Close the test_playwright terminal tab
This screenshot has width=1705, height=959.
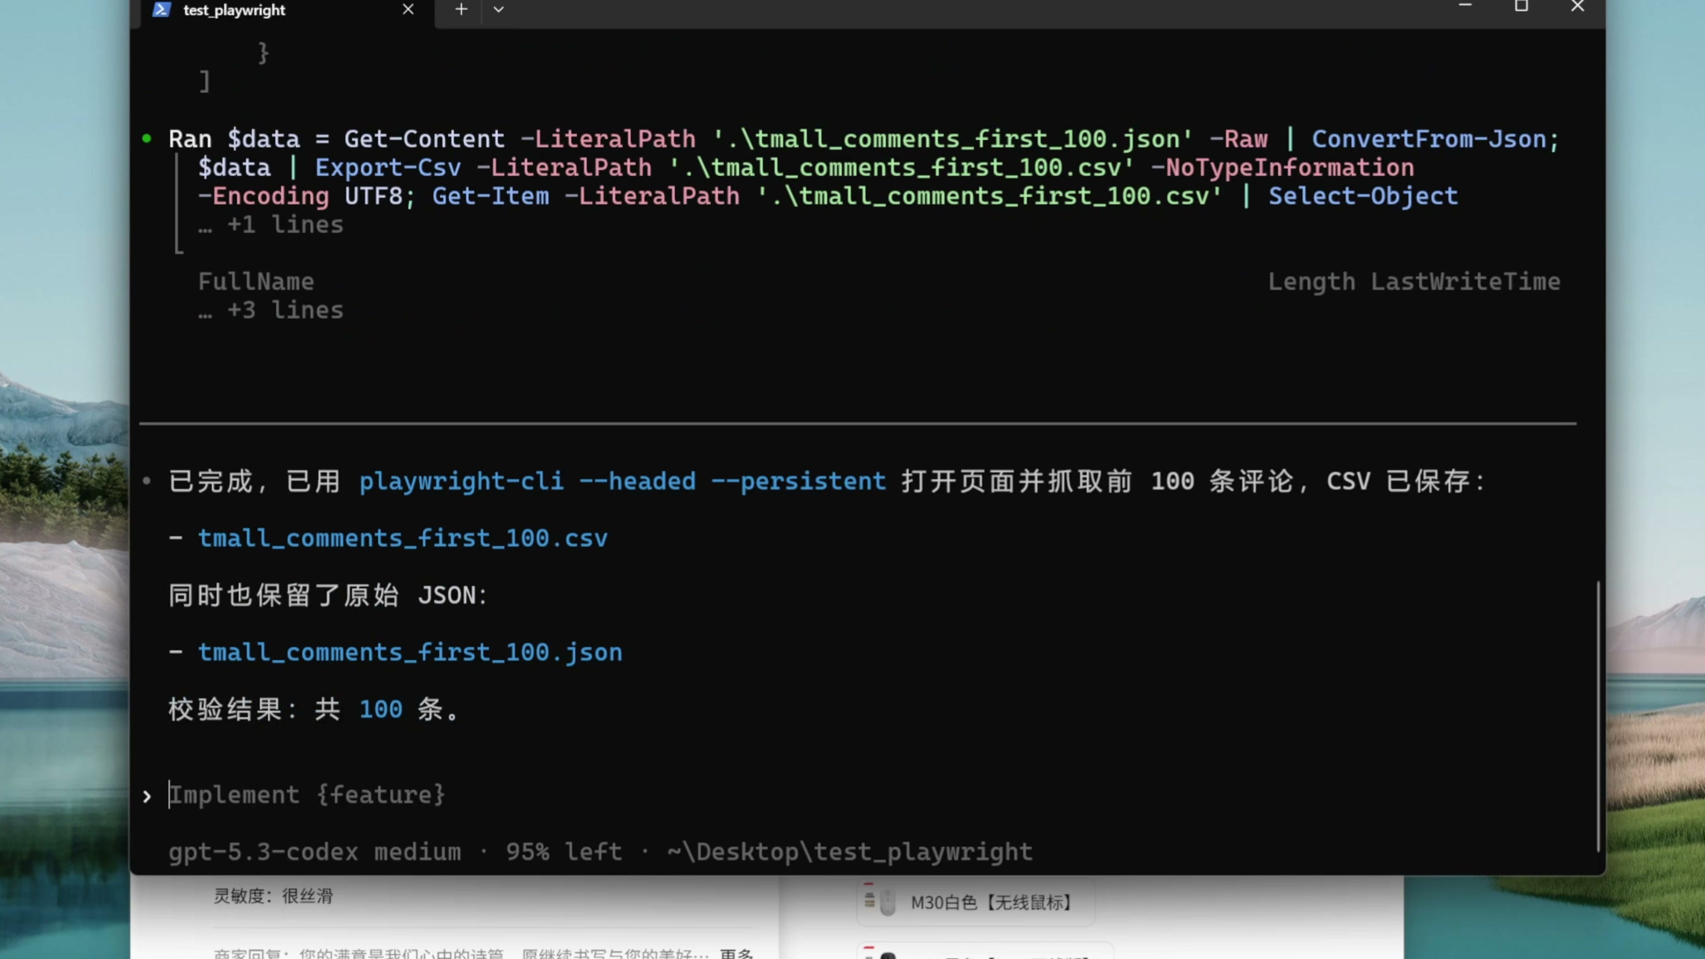408,9
